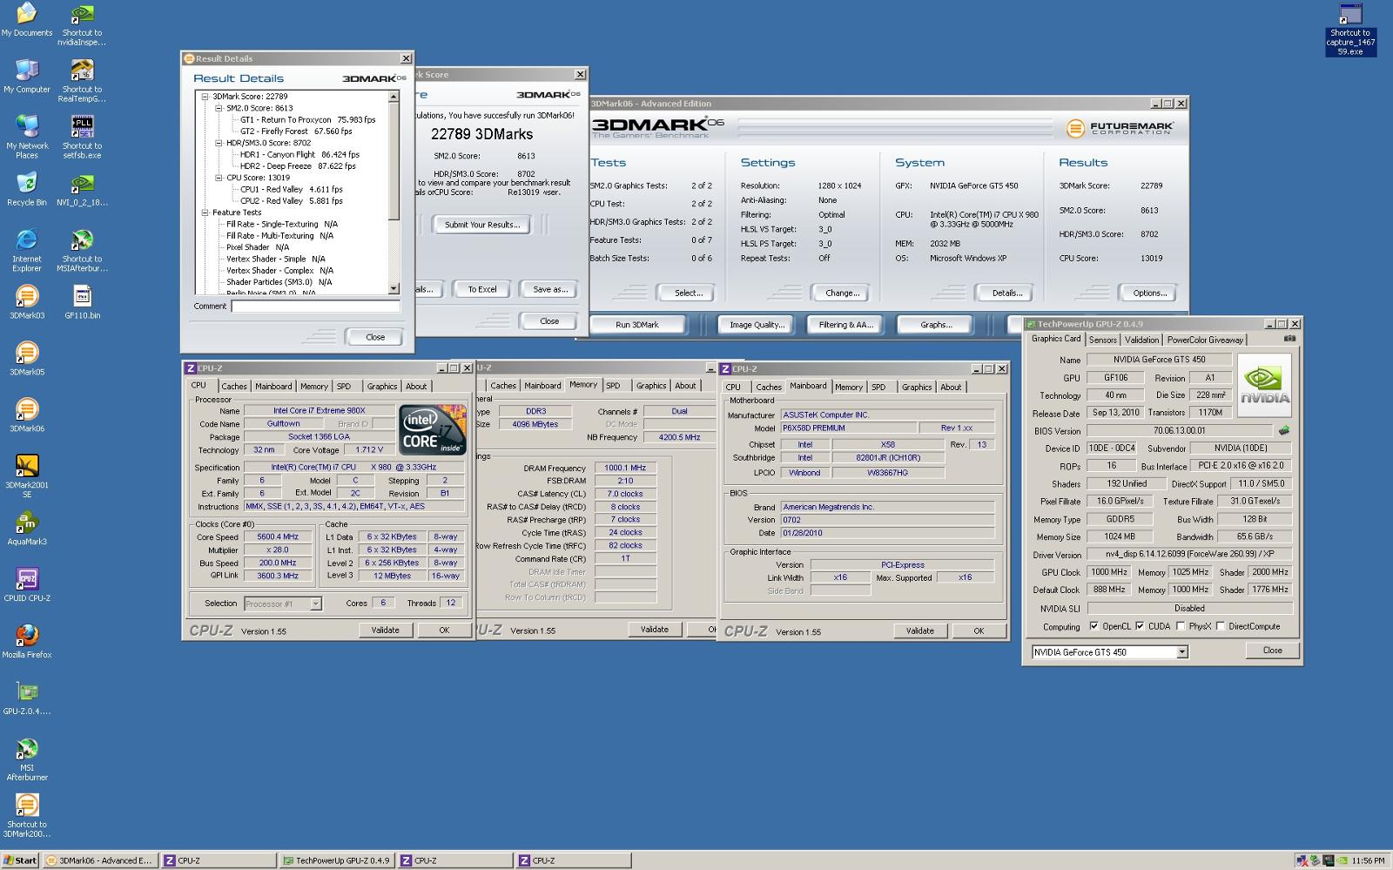Screen dimensions: 1393x870
Task: Collapse the 3DMark Score tree node
Action: pos(205,97)
